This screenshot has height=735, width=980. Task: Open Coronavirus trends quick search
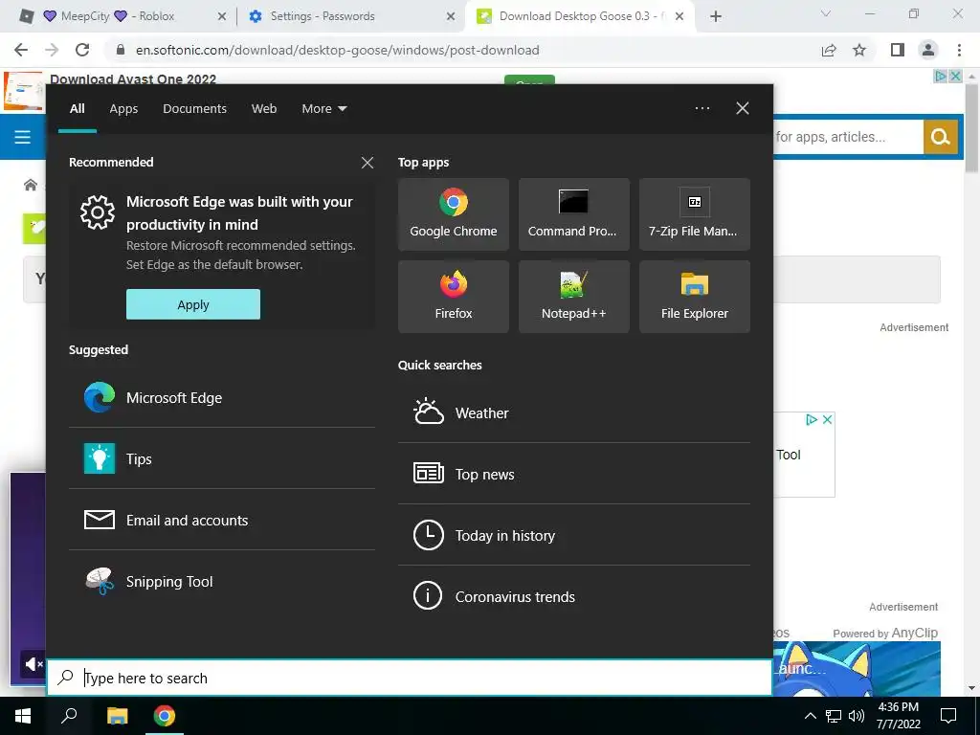(x=574, y=596)
